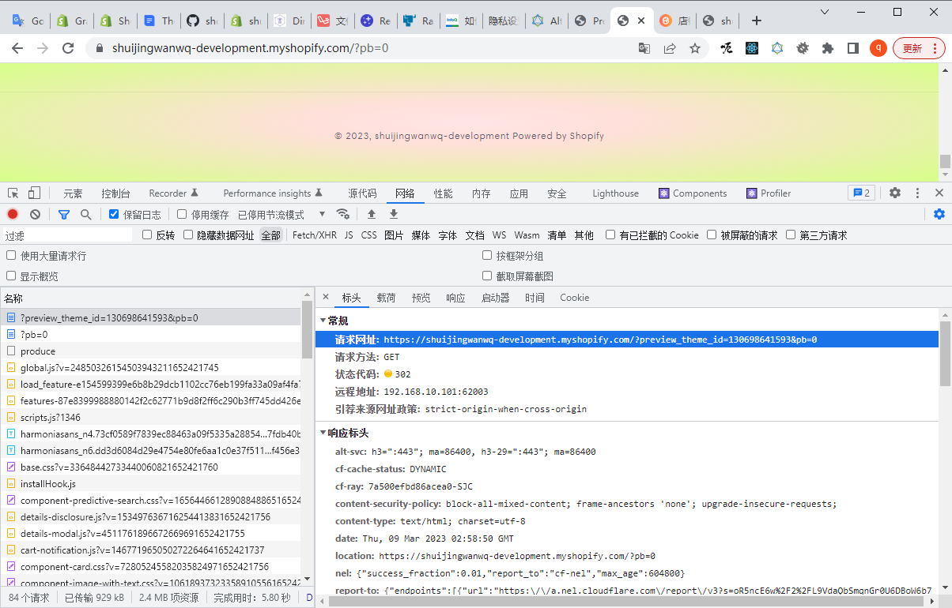Open network search magnifier icon
This screenshot has width=952, height=608.
[x=85, y=214]
